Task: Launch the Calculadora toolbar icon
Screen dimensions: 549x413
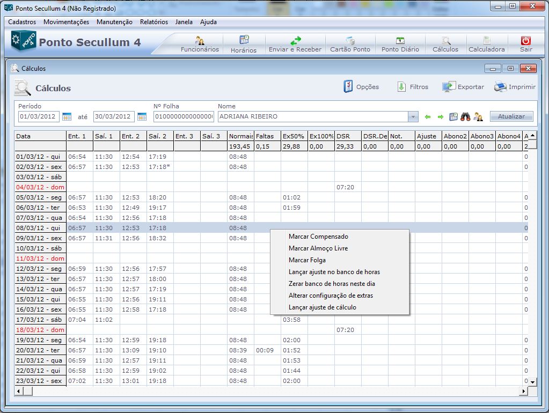Action: coord(487,44)
